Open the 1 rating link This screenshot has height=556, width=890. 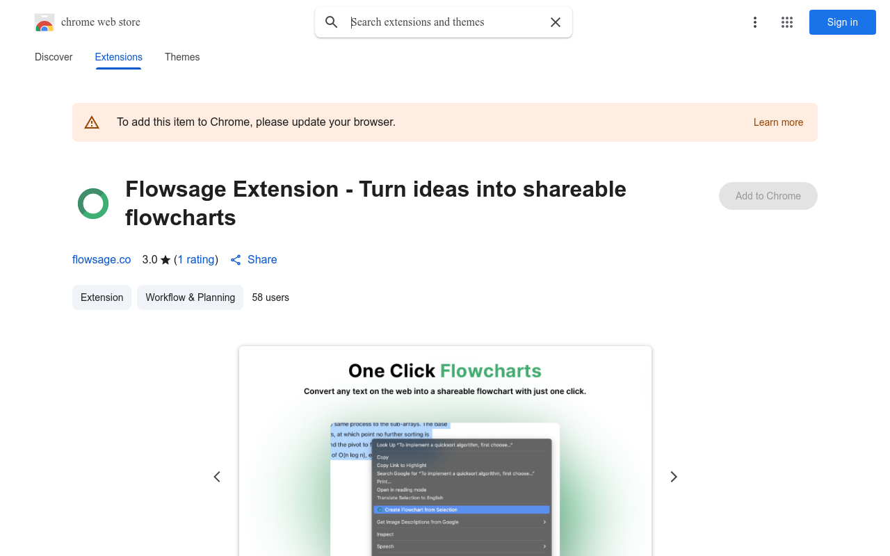click(196, 259)
